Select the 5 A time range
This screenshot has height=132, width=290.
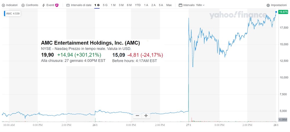point(161,5)
